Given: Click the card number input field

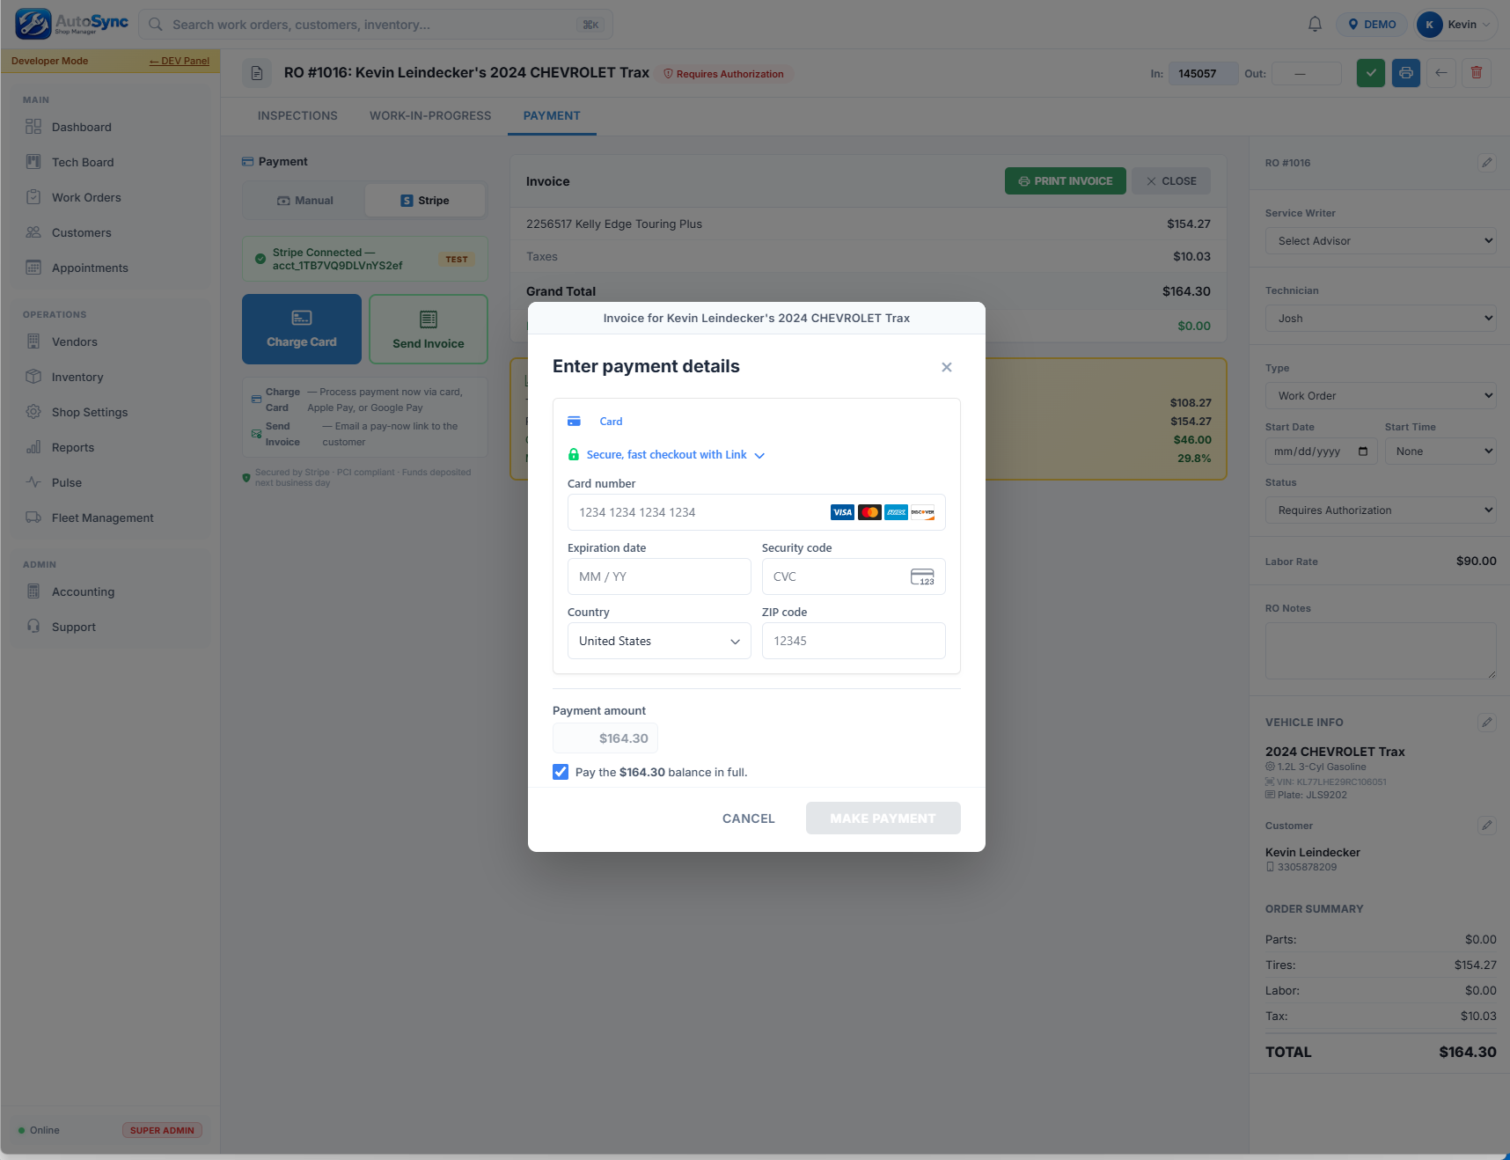Looking at the screenshot, I should 695,511.
